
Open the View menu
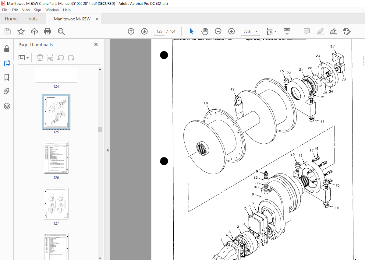[x=26, y=10]
